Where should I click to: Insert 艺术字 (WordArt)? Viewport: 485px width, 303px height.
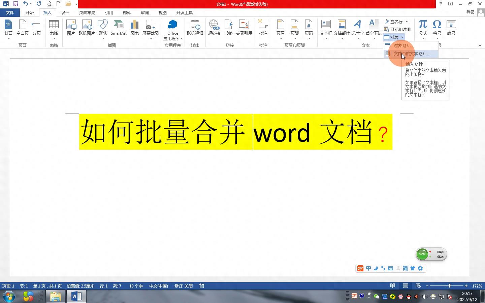coord(357,27)
